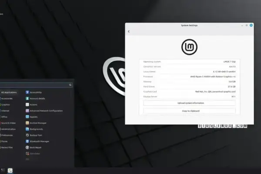Click the System Settings title bar
Viewport: 261px width, 174px height.
[189, 25]
